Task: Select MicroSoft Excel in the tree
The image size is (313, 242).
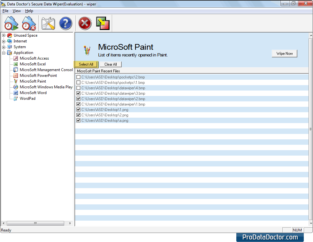Action: pyautogui.click(x=33, y=64)
